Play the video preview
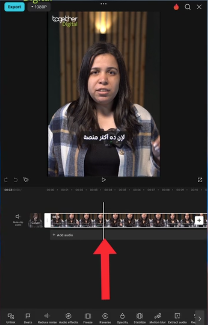The height and width of the screenshot is (325, 208). tap(103, 180)
